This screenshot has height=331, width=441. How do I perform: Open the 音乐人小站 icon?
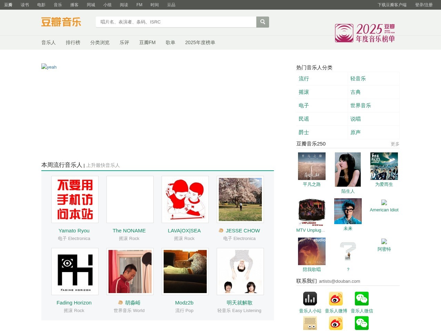[310, 299]
